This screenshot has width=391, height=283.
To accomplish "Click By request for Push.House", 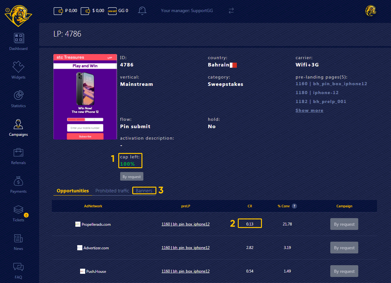I will 344,271.
